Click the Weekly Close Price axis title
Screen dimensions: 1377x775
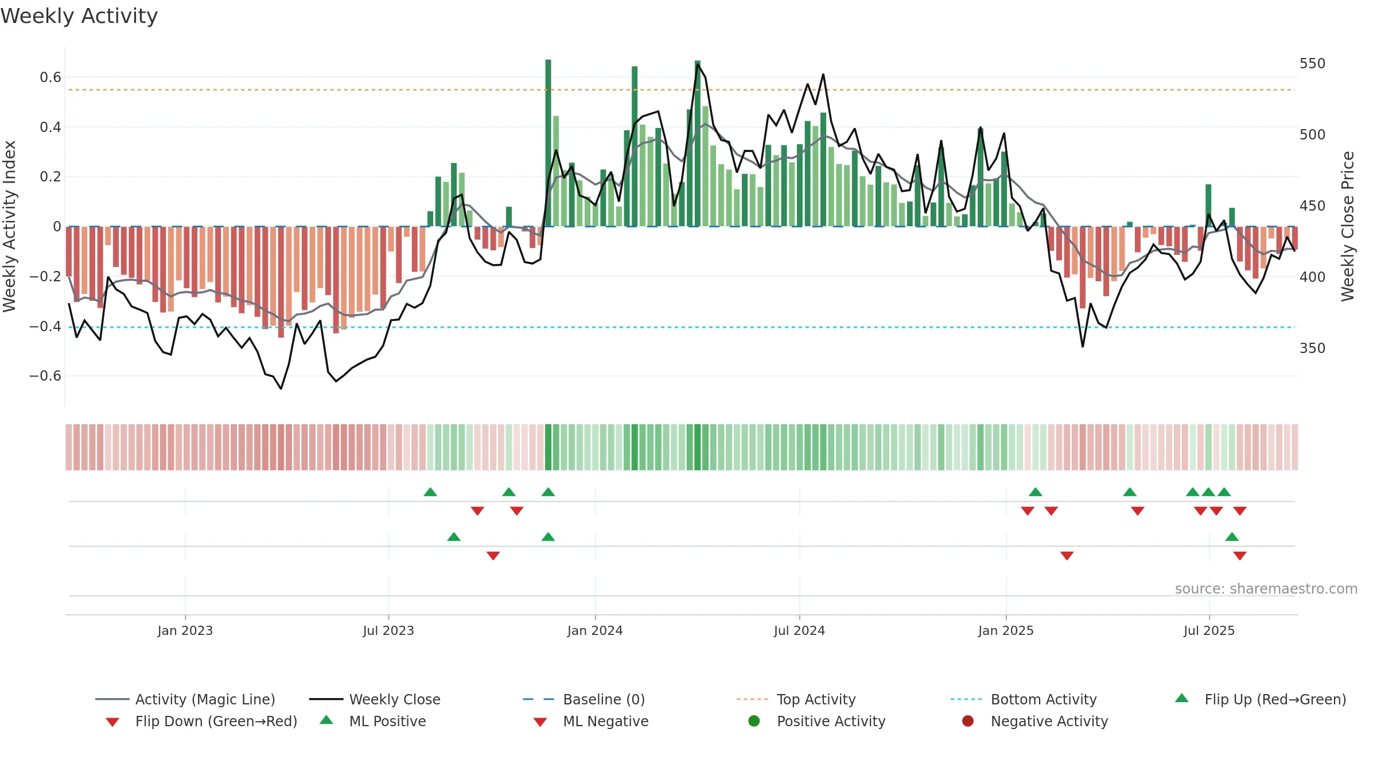tap(1348, 226)
